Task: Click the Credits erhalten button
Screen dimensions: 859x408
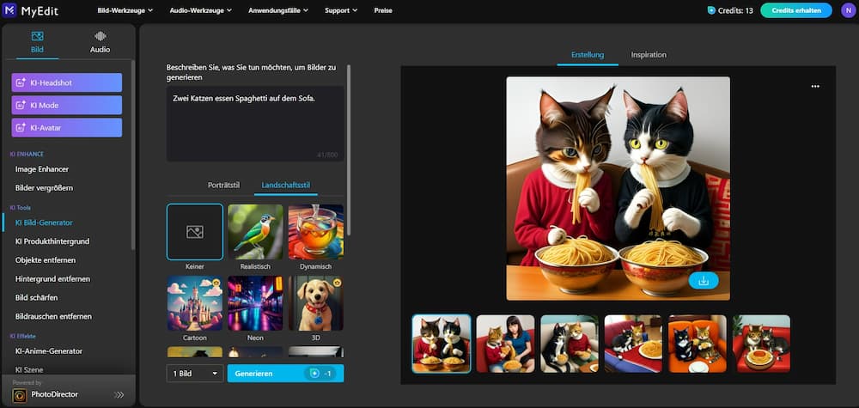Action: (x=796, y=10)
